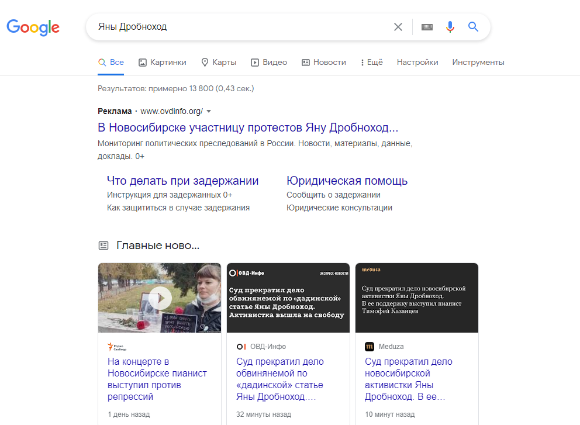Click the 1 день назад timestamp
Viewport: 580px width, 425px height.
click(129, 414)
